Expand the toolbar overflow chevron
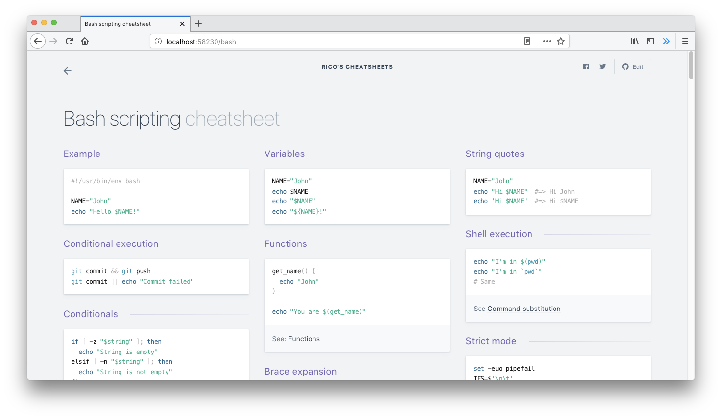Screen dimensions: 722x419 [x=666, y=41]
